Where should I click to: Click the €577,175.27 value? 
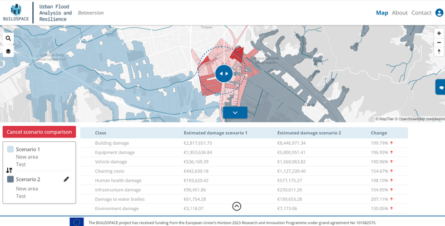290,180
